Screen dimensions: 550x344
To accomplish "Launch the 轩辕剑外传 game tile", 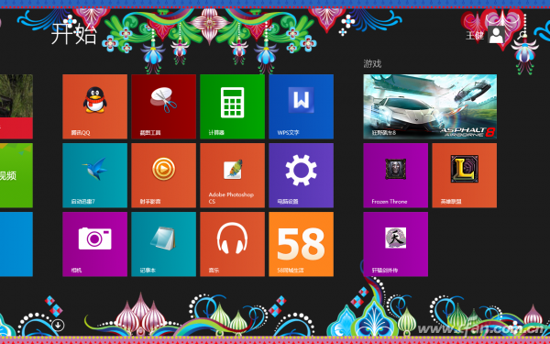I will coord(396,244).
